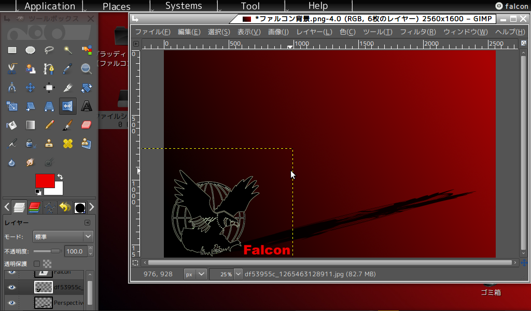Pick the Fuzzy Select magic wand tool
The width and height of the screenshot is (531, 311).
[68, 50]
